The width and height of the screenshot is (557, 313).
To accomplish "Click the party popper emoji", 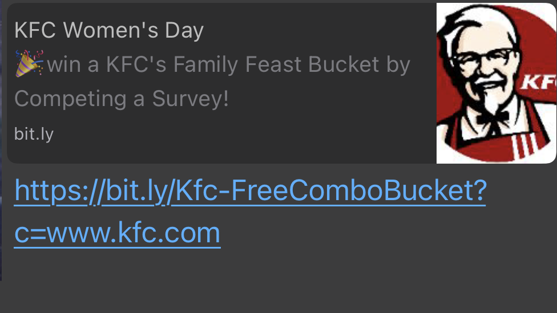I will 29,63.
